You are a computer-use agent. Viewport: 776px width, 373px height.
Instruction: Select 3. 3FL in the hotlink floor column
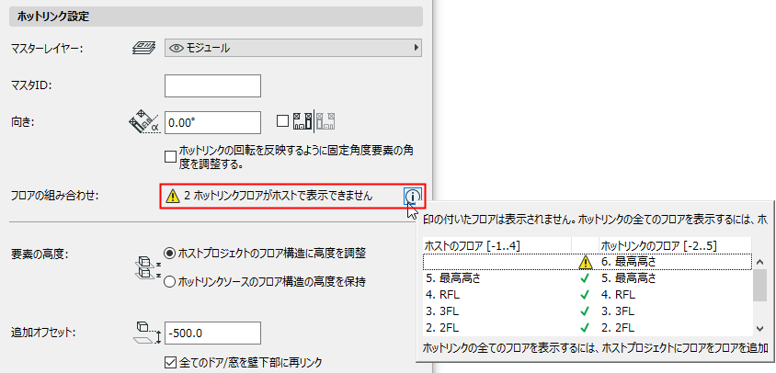(618, 311)
